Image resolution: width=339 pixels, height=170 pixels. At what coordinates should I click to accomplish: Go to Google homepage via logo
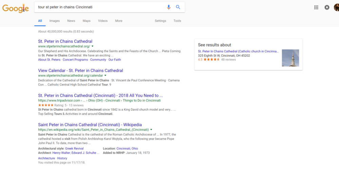15,8
